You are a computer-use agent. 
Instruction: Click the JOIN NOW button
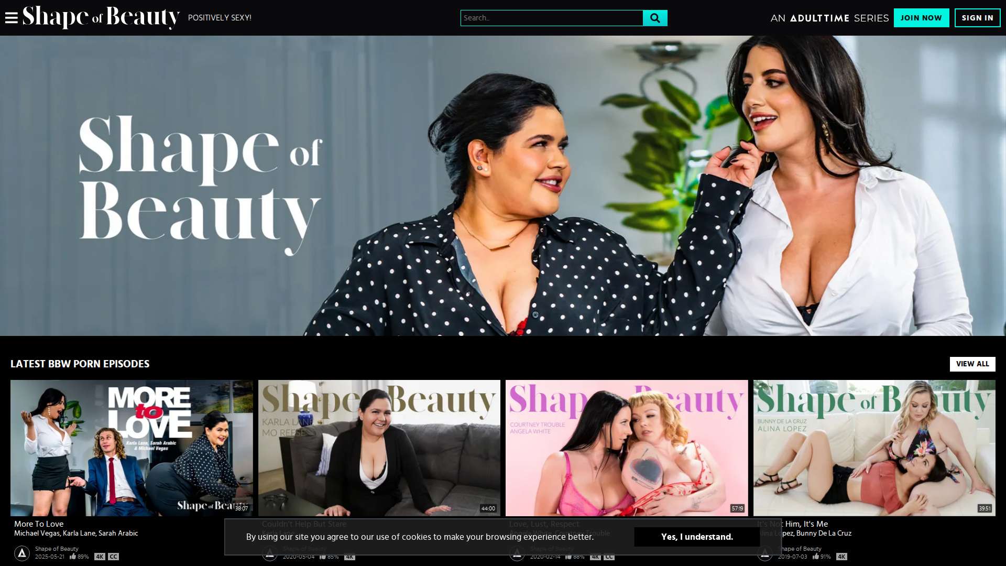[x=921, y=18]
